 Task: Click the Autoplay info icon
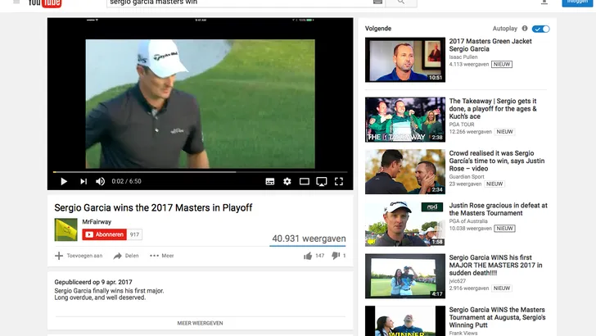click(x=525, y=29)
